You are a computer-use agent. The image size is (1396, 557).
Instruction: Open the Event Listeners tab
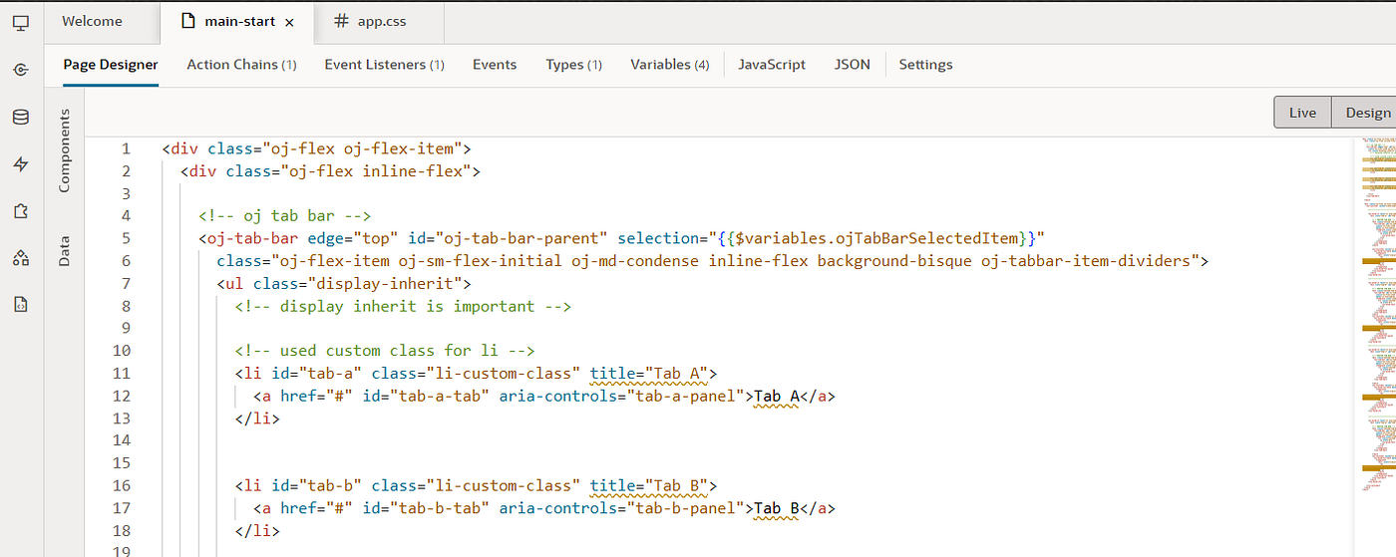pos(384,64)
